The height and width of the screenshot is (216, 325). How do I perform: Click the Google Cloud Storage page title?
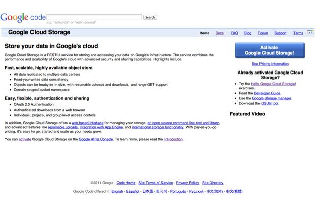click(x=39, y=32)
